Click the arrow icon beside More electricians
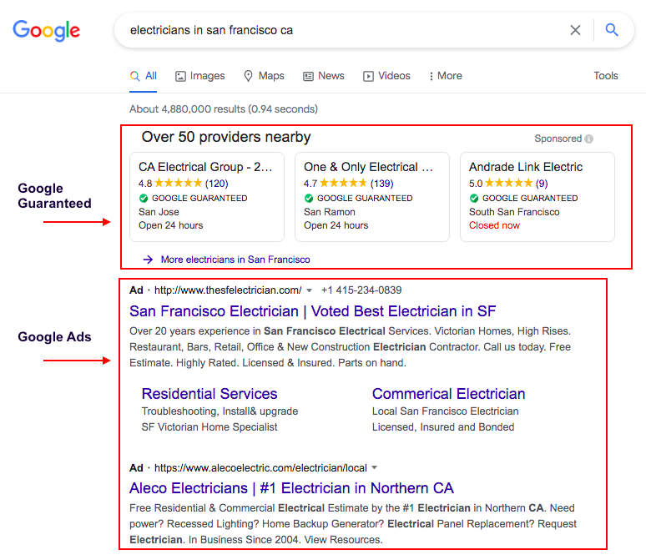The width and height of the screenshot is (646, 560). tap(148, 260)
